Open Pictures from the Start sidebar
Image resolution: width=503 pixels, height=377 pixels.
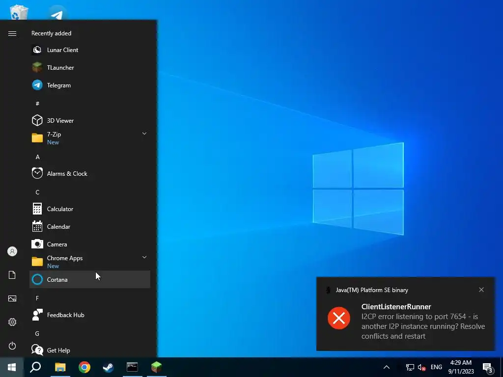pyautogui.click(x=12, y=298)
